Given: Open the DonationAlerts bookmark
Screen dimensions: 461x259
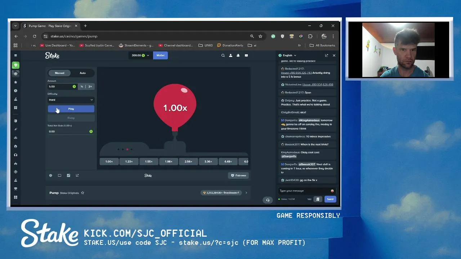Looking at the screenshot, I should (x=230, y=45).
